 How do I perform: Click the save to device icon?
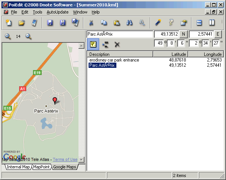(75, 22)
